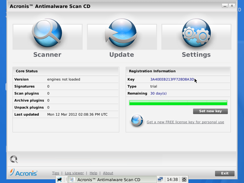Click the 'trial' license type value
The image size is (244, 183).
click(x=154, y=86)
